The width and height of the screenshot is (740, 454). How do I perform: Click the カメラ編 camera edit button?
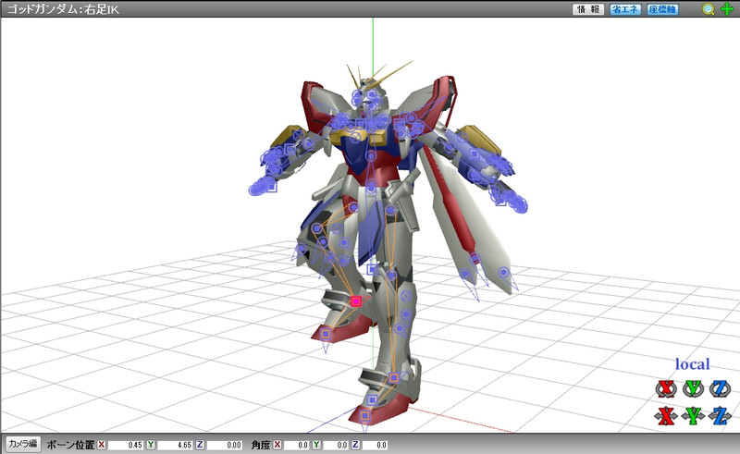click(22, 444)
